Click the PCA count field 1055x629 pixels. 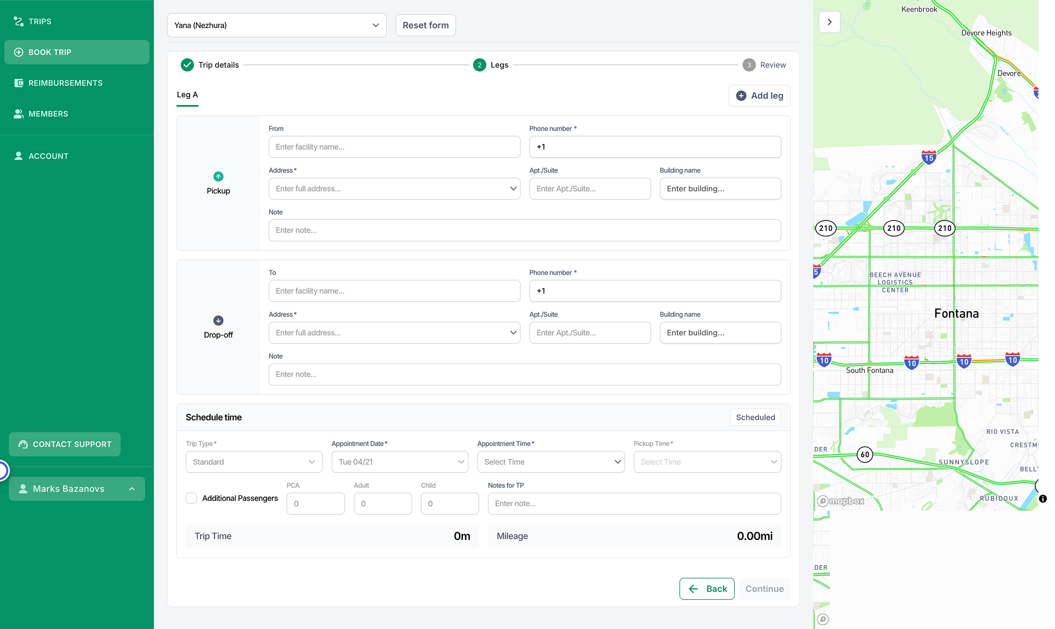tap(316, 504)
